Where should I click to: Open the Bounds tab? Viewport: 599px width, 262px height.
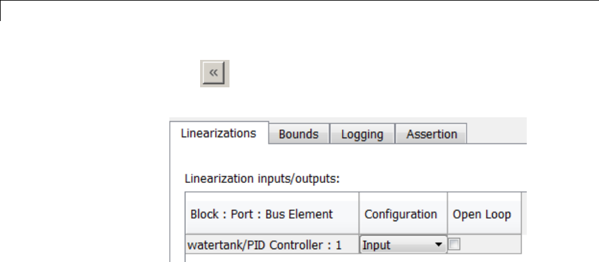(x=299, y=135)
